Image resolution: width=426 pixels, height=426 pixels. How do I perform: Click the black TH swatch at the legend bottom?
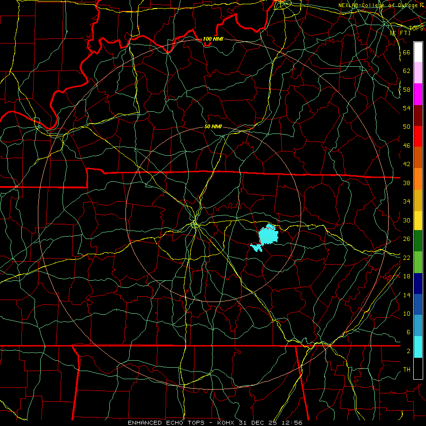coord(418,368)
